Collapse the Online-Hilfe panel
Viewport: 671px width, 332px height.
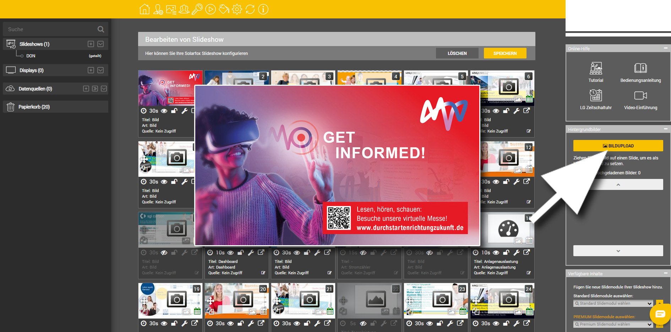(665, 48)
